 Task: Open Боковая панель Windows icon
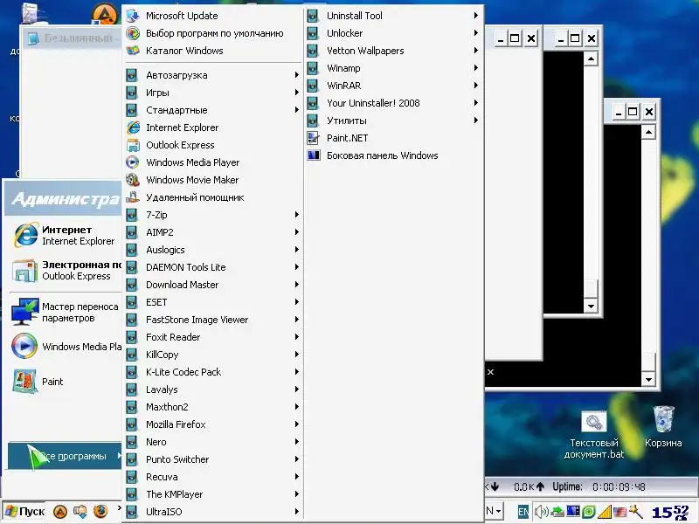tap(314, 155)
